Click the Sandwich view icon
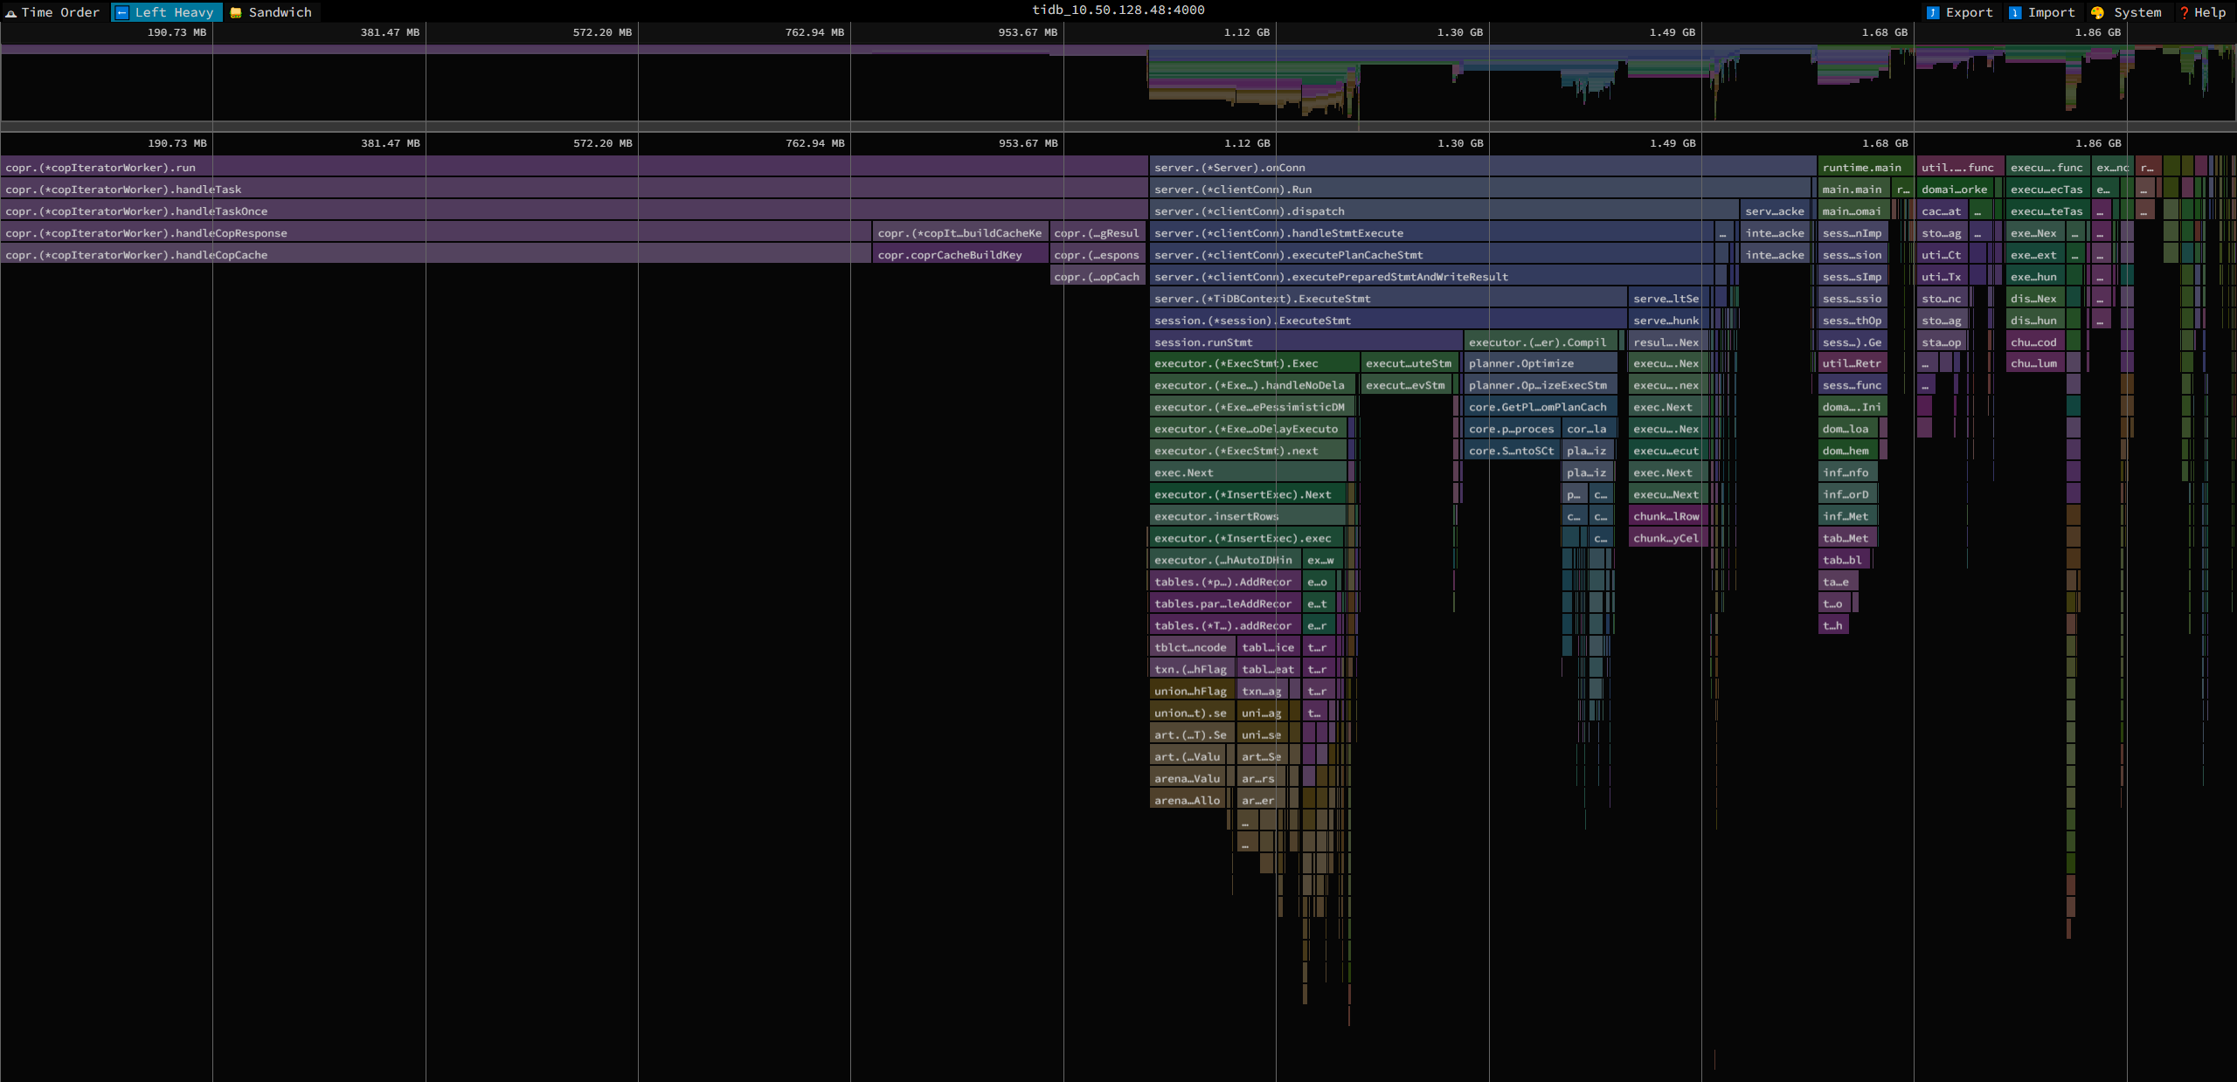The height and width of the screenshot is (1082, 2237). [x=235, y=12]
